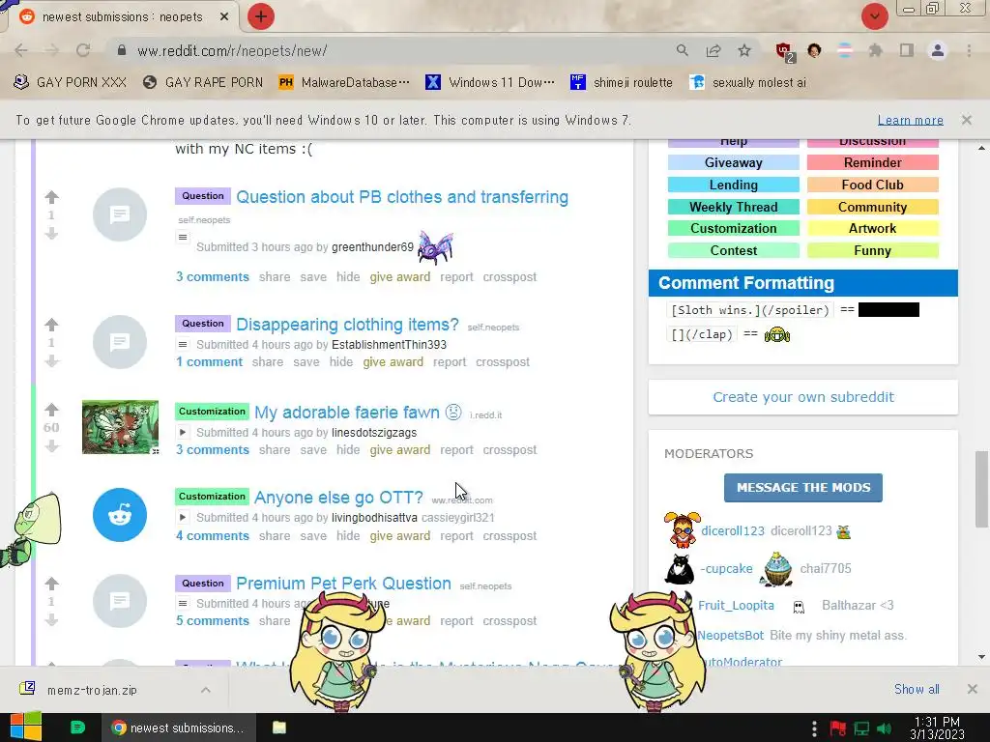Image resolution: width=990 pixels, height=742 pixels.
Task: Open the Extensions puzzle piece menu
Action: 875,50
